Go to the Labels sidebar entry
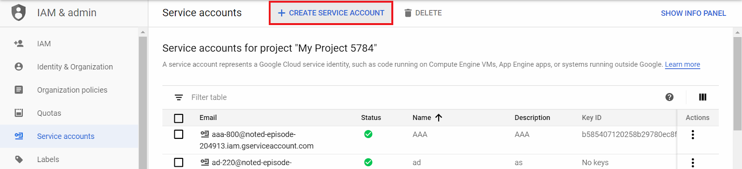Viewport: 742px width, 169px height. (48, 159)
